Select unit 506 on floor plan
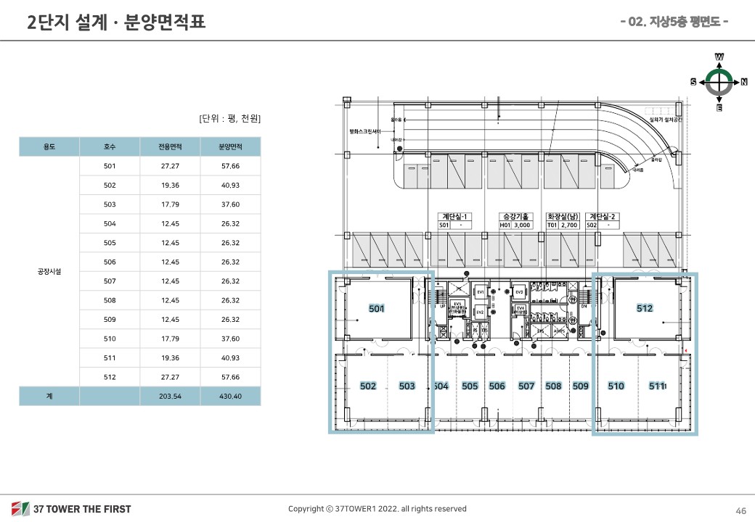Viewport: 755px width, 522px height. point(497,386)
